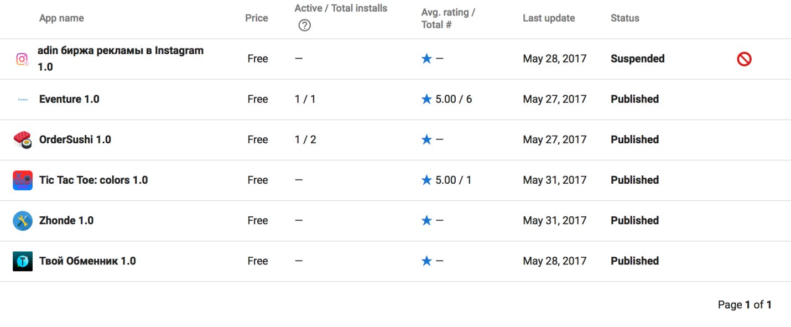This screenshot has height=327, width=791.
Task: Click the Suspended status of adin app
Action: [x=638, y=59]
